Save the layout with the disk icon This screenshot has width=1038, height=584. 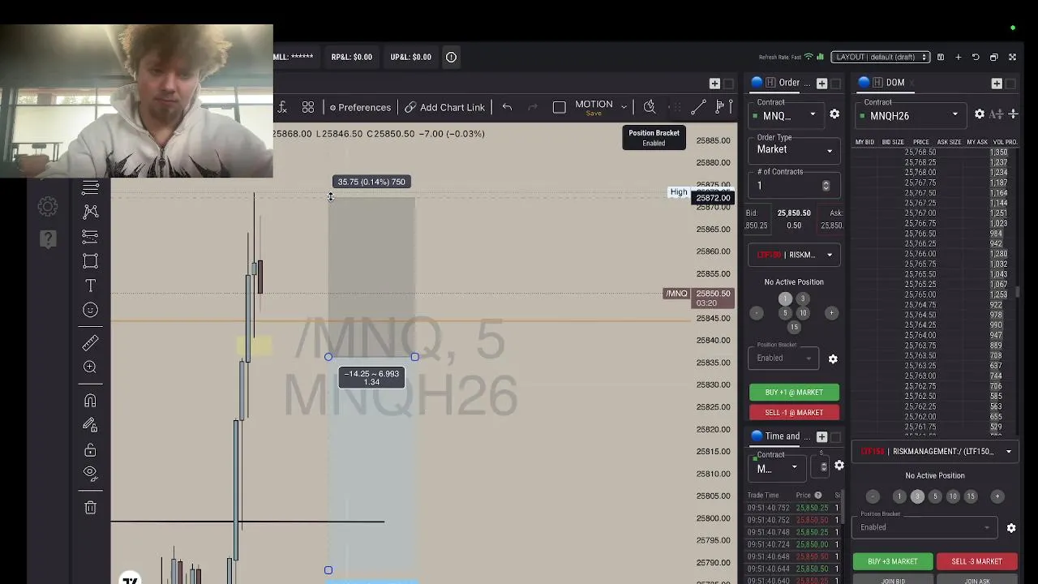[941, 57]
